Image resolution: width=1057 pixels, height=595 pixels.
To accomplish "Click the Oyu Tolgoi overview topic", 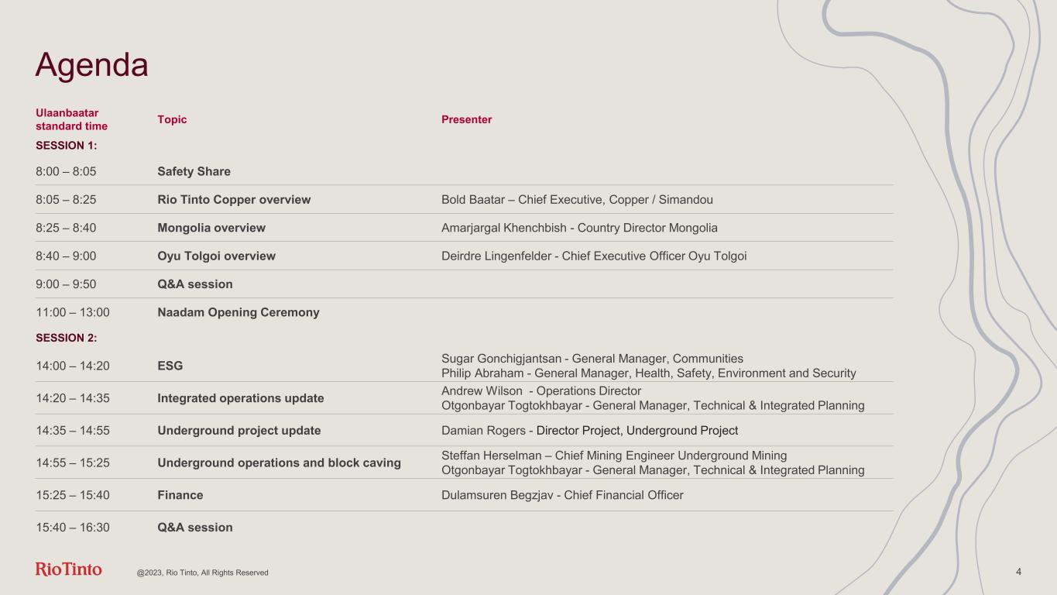I will 216,256.
